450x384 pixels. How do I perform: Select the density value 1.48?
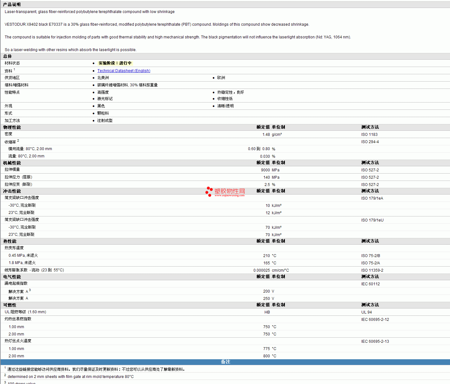coord(266,135)
